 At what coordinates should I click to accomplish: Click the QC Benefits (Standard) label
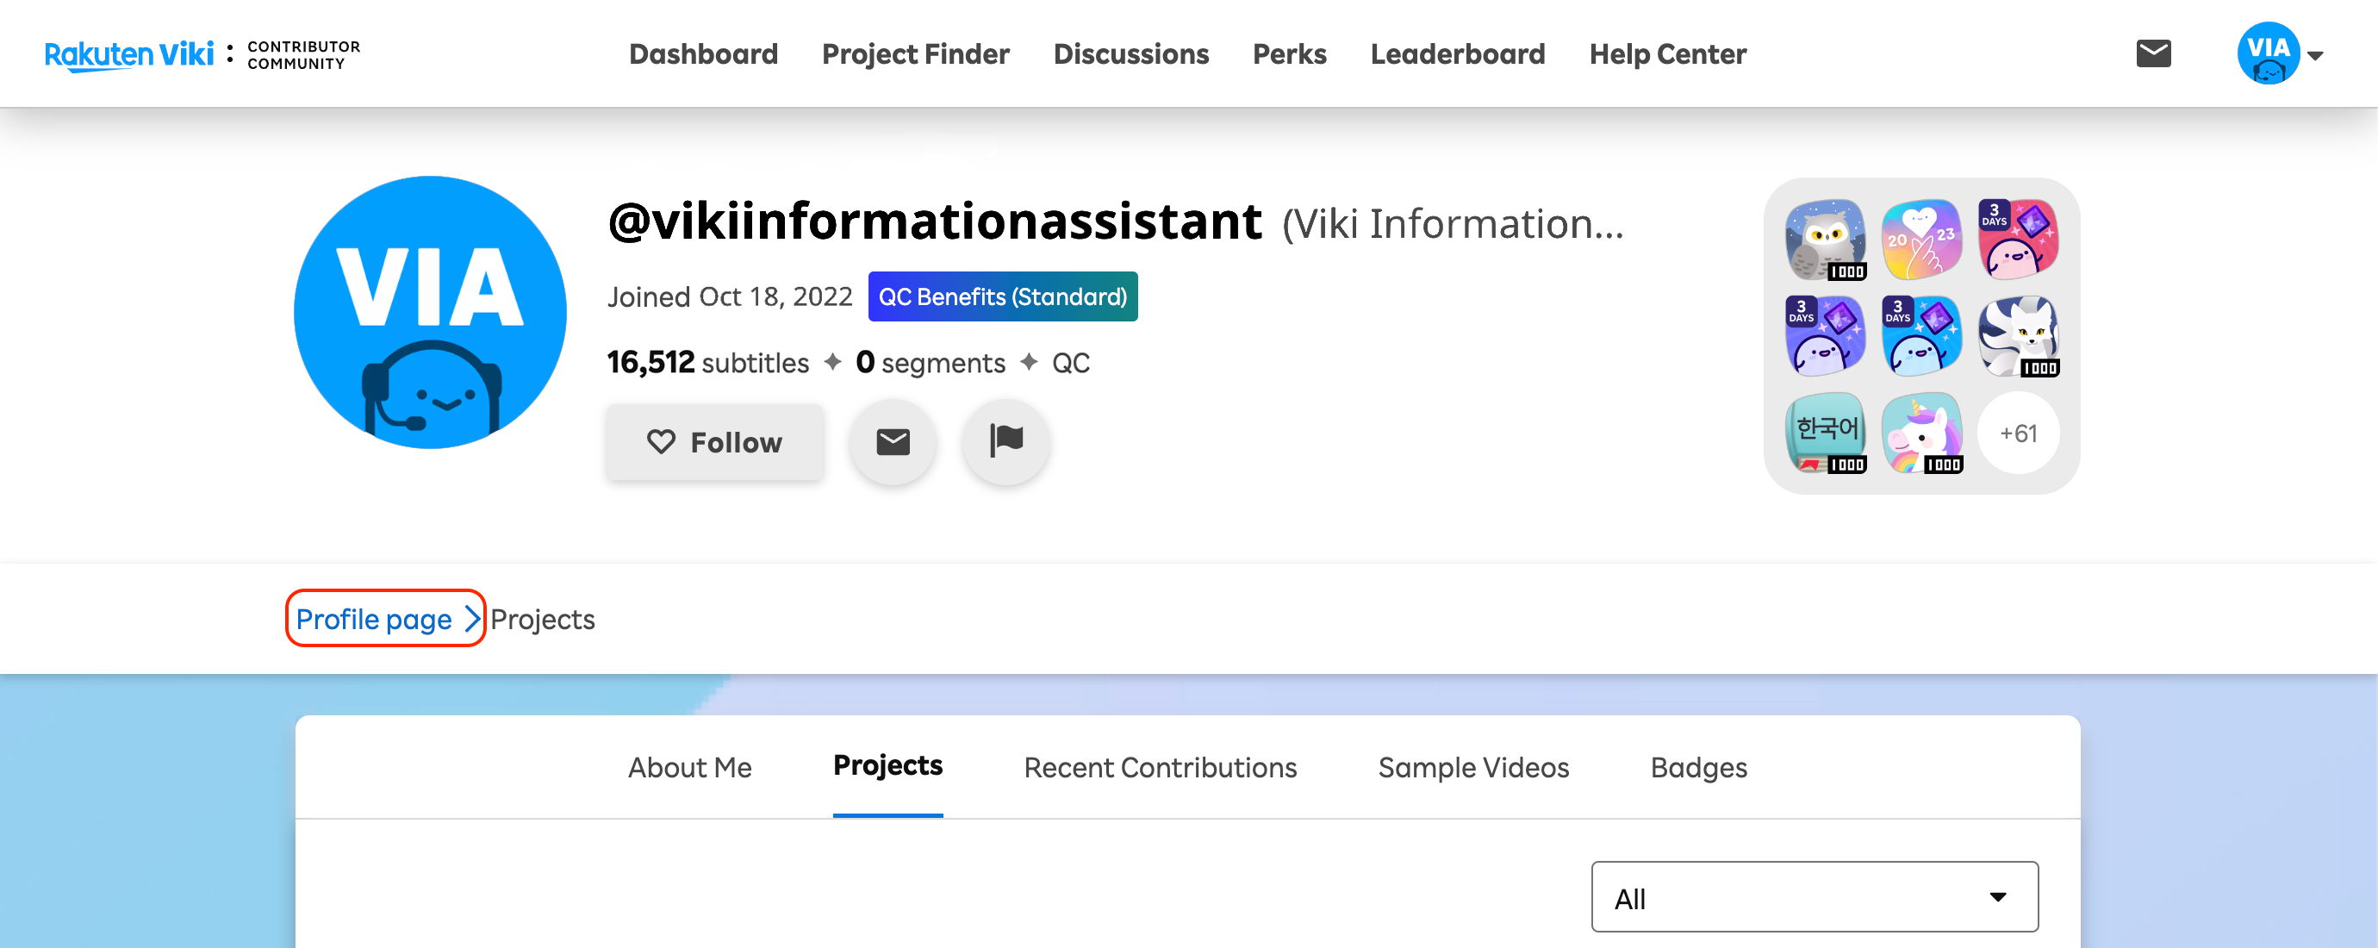1003,296
